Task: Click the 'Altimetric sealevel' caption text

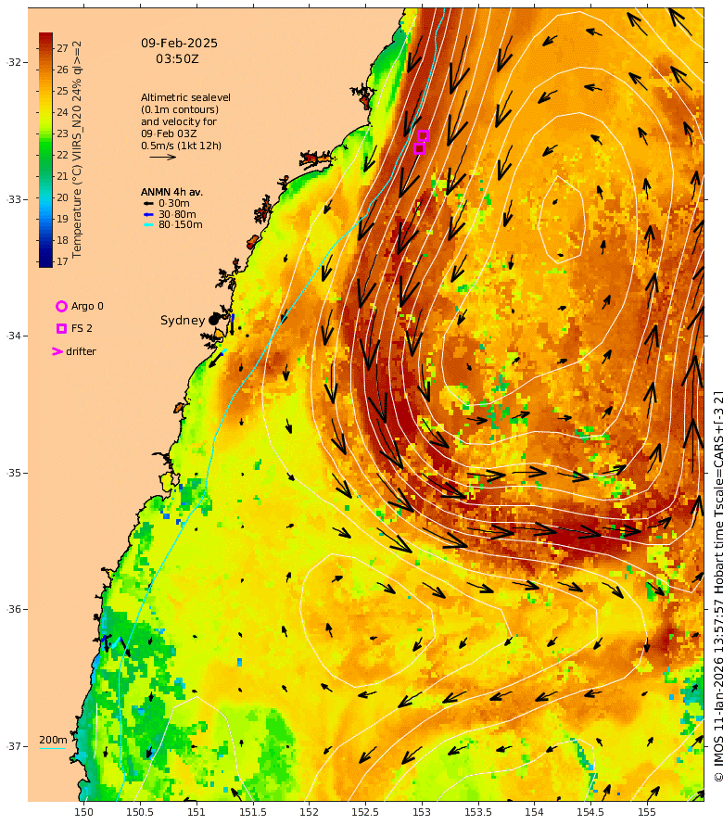Action: 185,97
